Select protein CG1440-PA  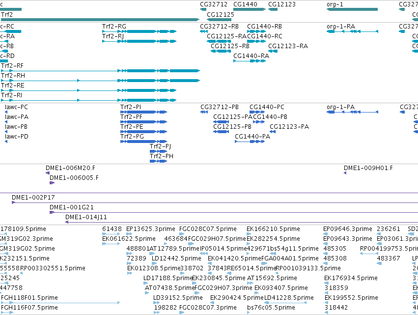(x=250, y=142)
